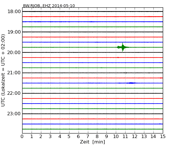
Task: Click x-axis tick label 0
Action: pyautogui.click(x=22, y=137)
